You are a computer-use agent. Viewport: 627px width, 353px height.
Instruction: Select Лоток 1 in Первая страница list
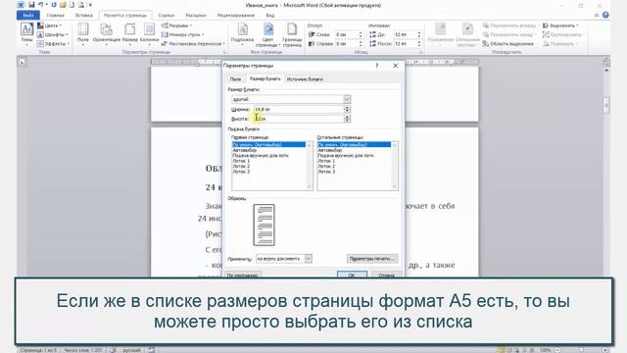pos(241,161)
